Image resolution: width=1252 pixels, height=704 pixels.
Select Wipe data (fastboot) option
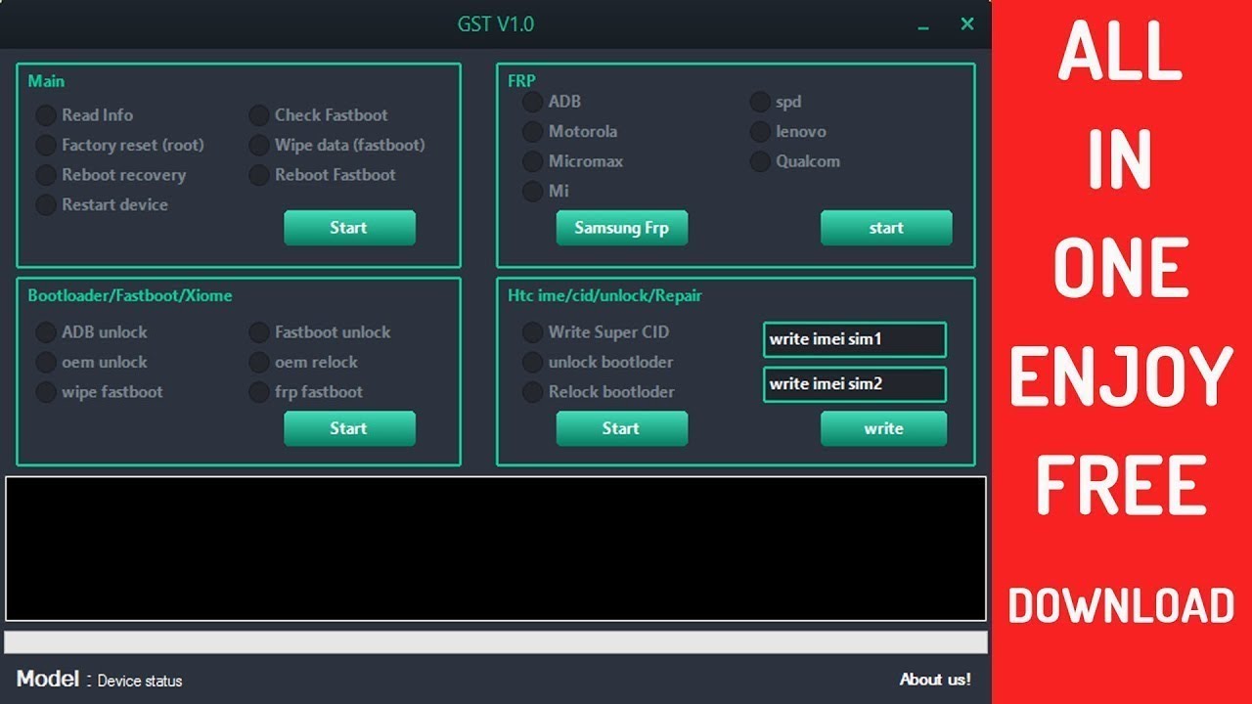258,145
